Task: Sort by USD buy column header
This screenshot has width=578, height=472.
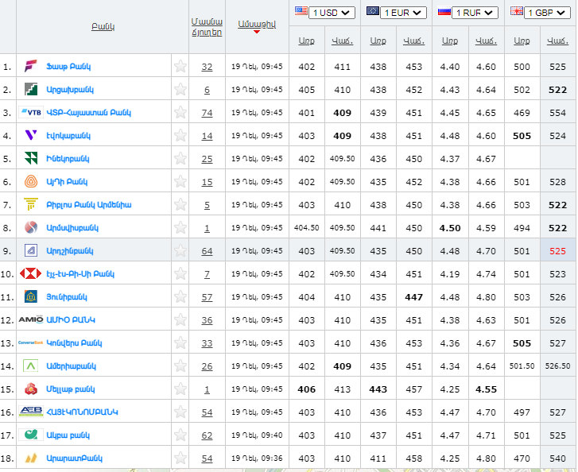Action: coord(306,41)
